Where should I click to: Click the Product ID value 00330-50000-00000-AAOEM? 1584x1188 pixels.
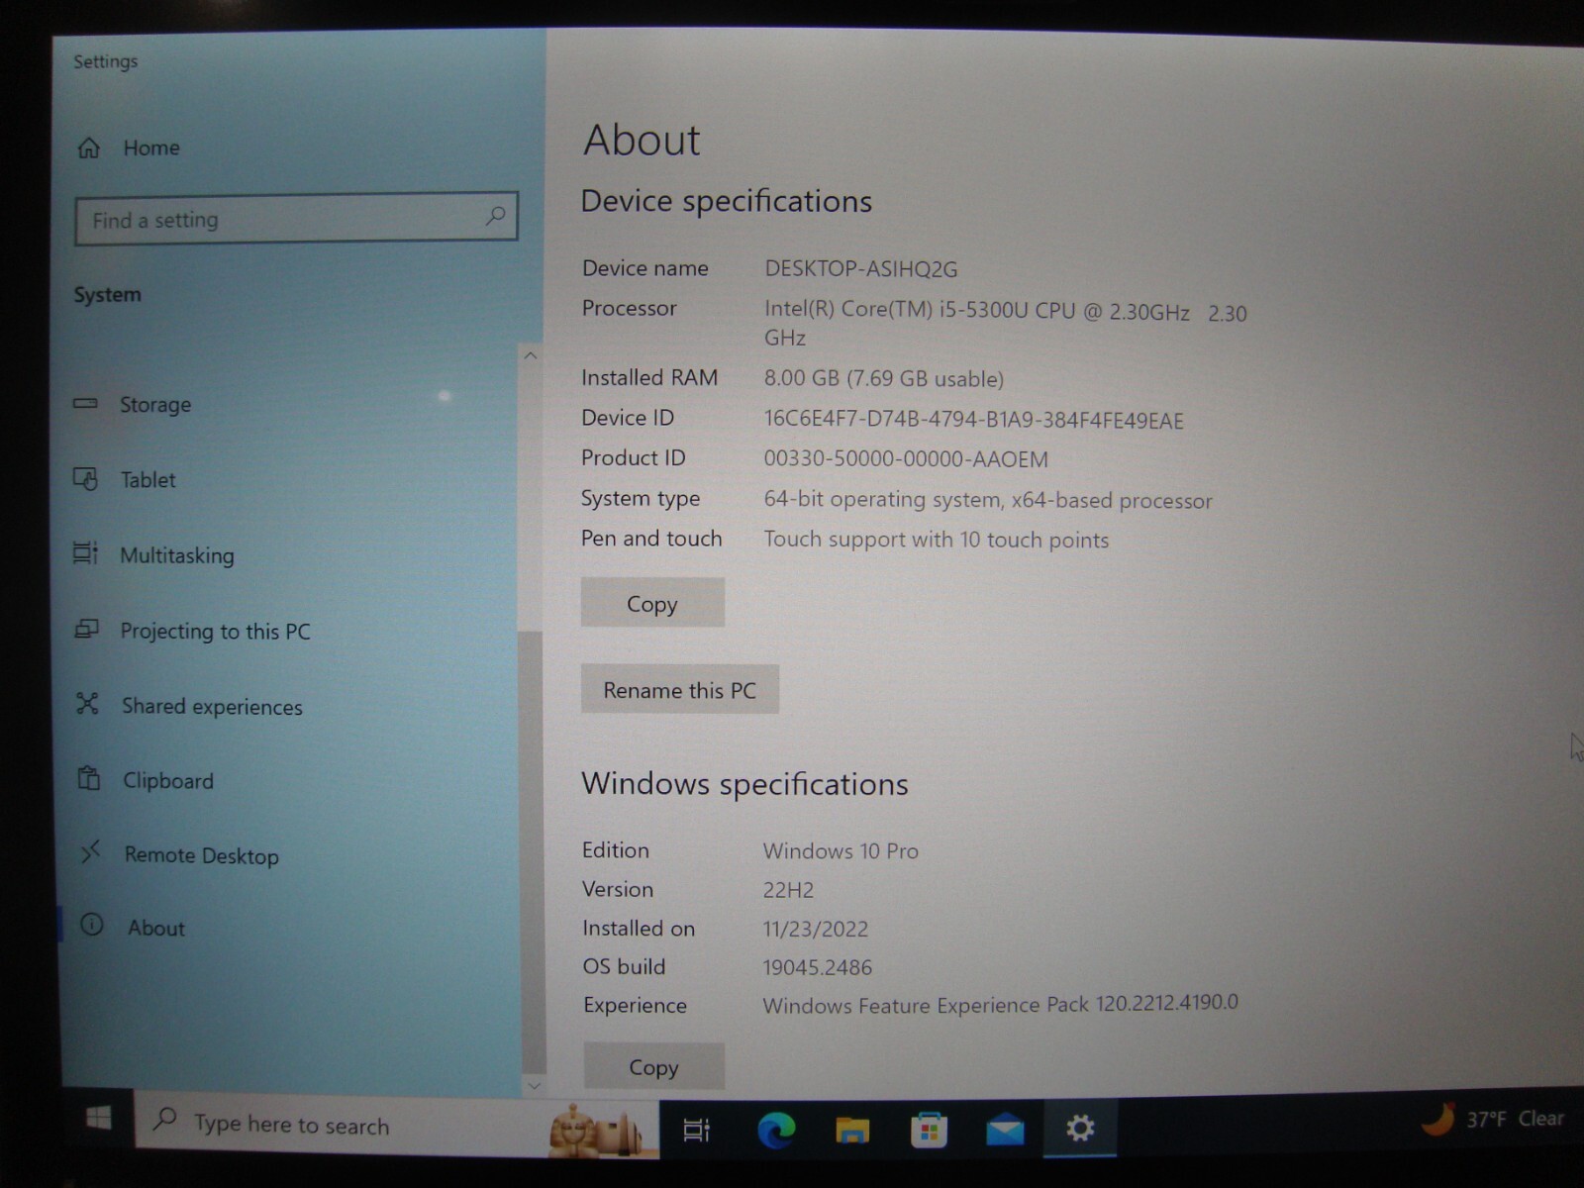coord(906,459)
